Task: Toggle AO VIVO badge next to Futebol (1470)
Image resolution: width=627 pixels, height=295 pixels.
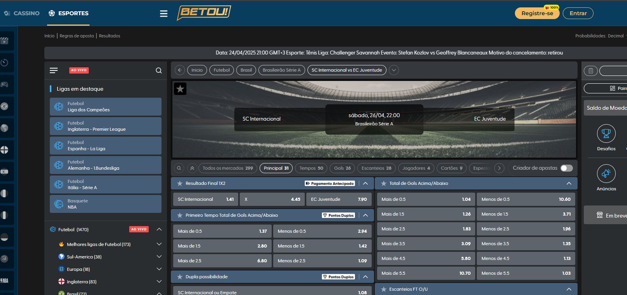Action: point(139,229)
